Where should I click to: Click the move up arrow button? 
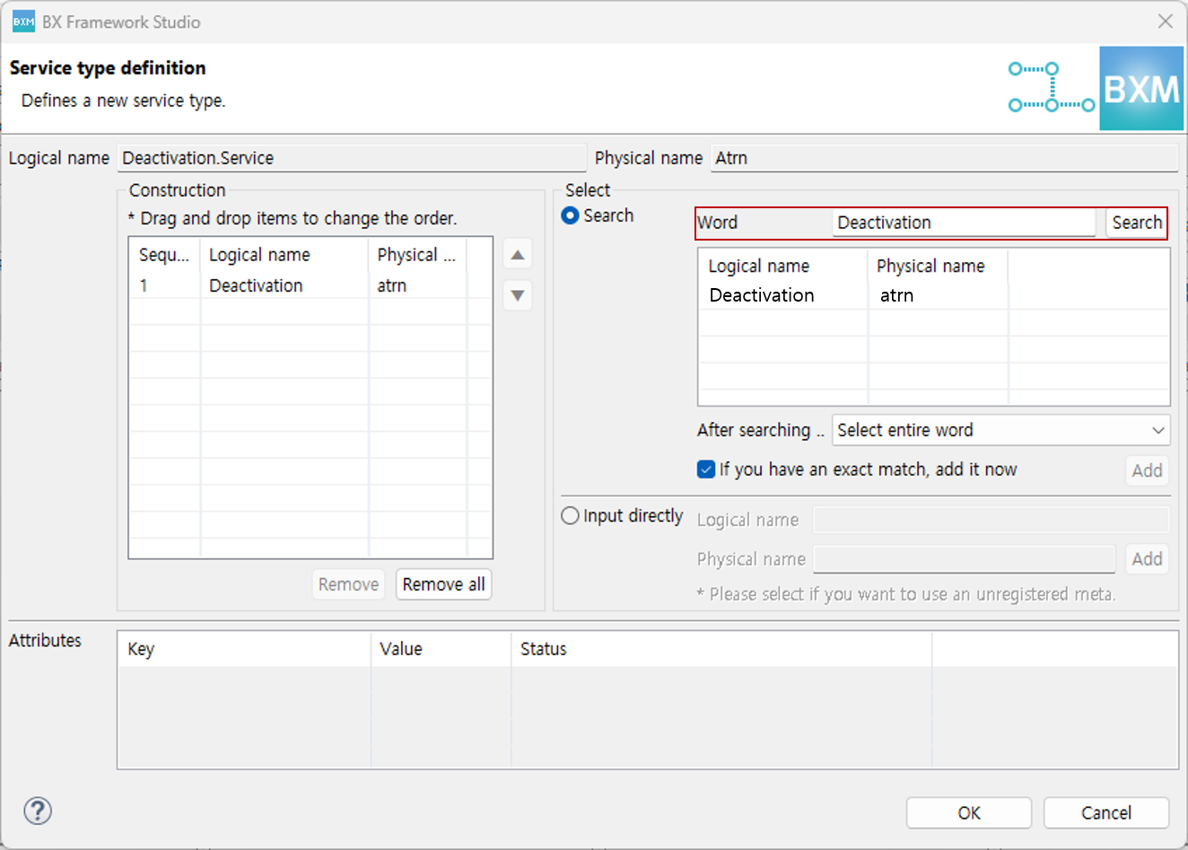[518, 255]
